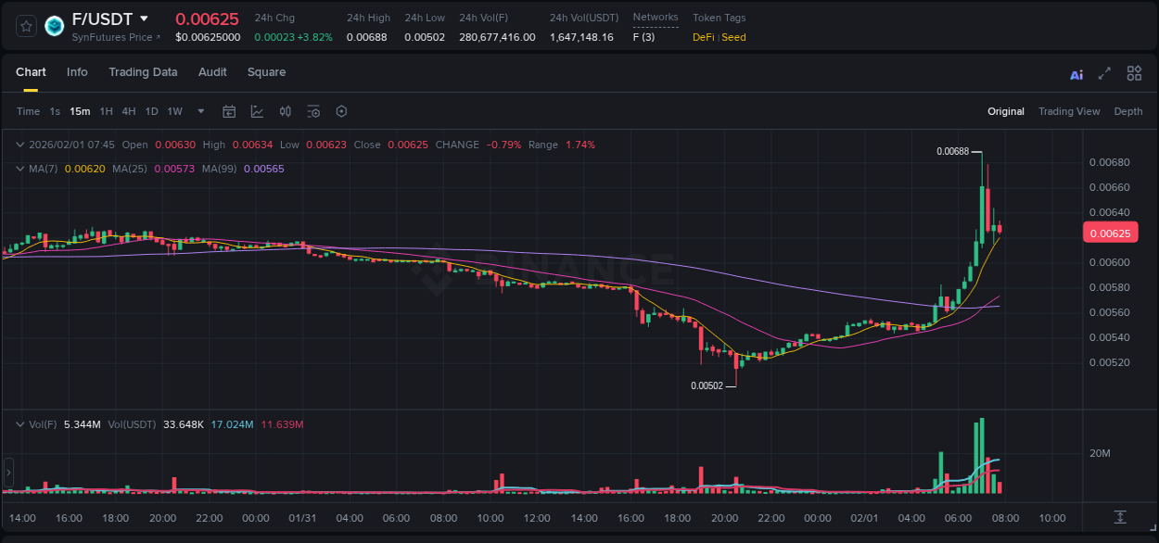Screen dimensions: 1159x543
Task: Switch chart to Trading View mode
Action: pyautogui.click(x=1069, y=111)
